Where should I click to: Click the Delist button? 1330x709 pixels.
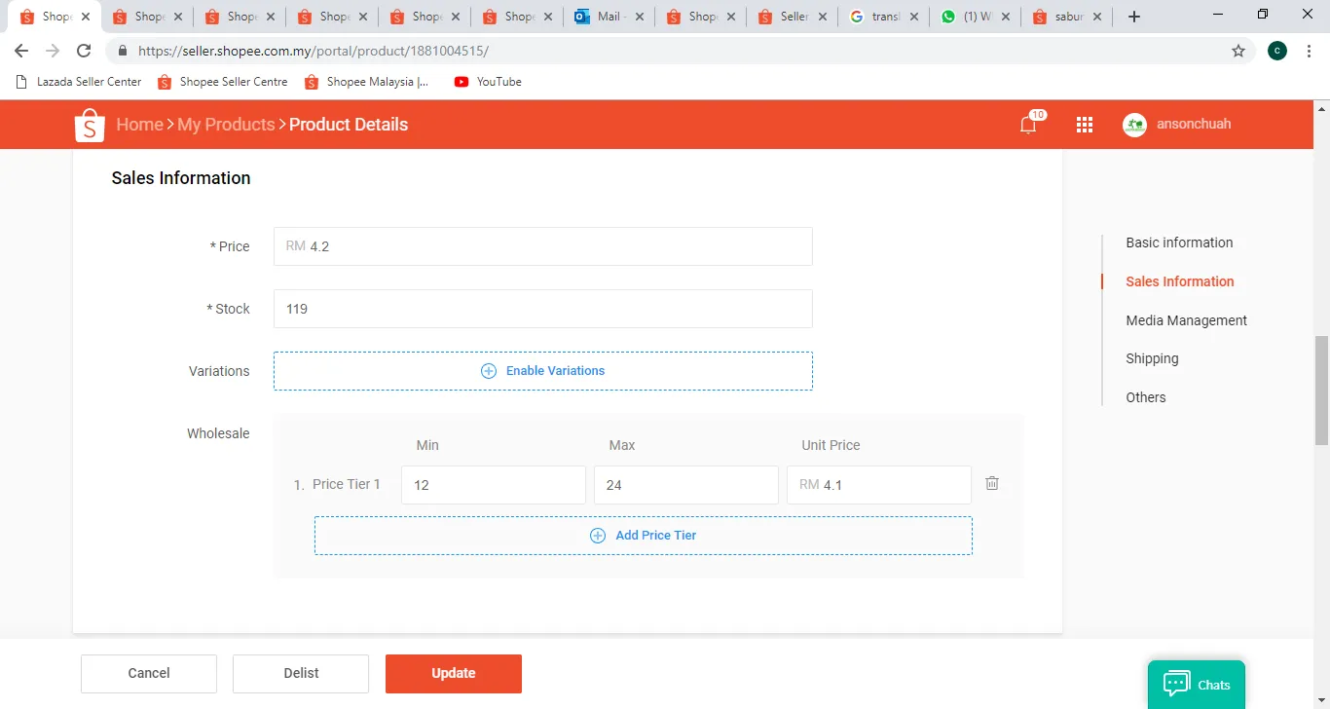click(x=301, y=673)
